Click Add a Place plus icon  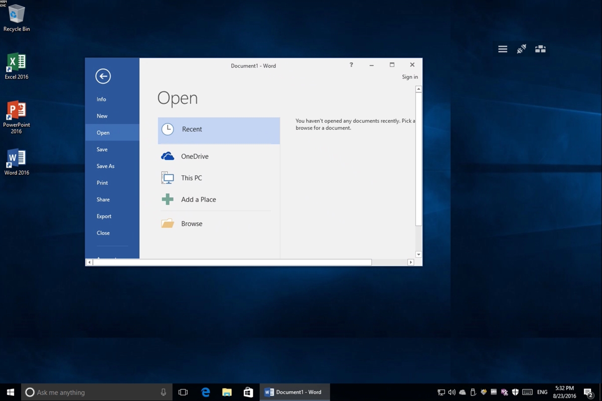(168, 199)
